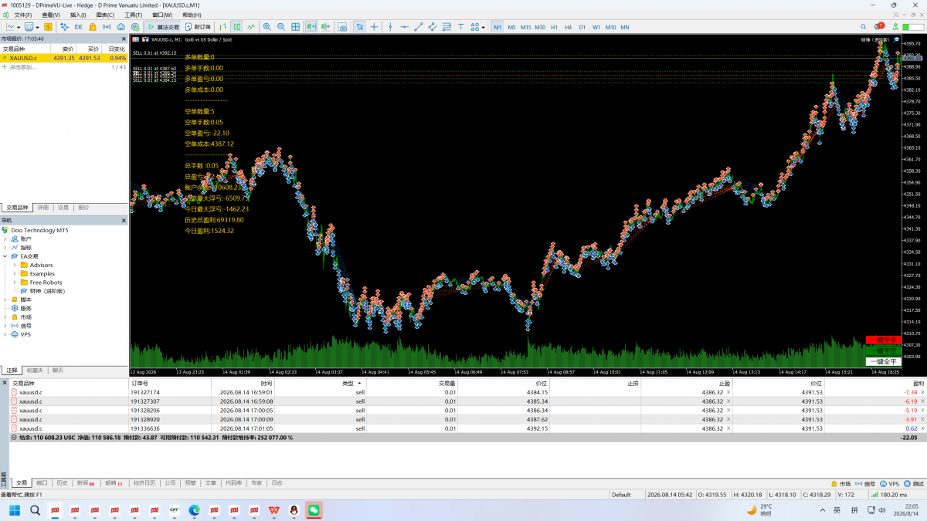Select the trendline drawing tool
The height and width of the screenshot is (521, 927).
419,27
